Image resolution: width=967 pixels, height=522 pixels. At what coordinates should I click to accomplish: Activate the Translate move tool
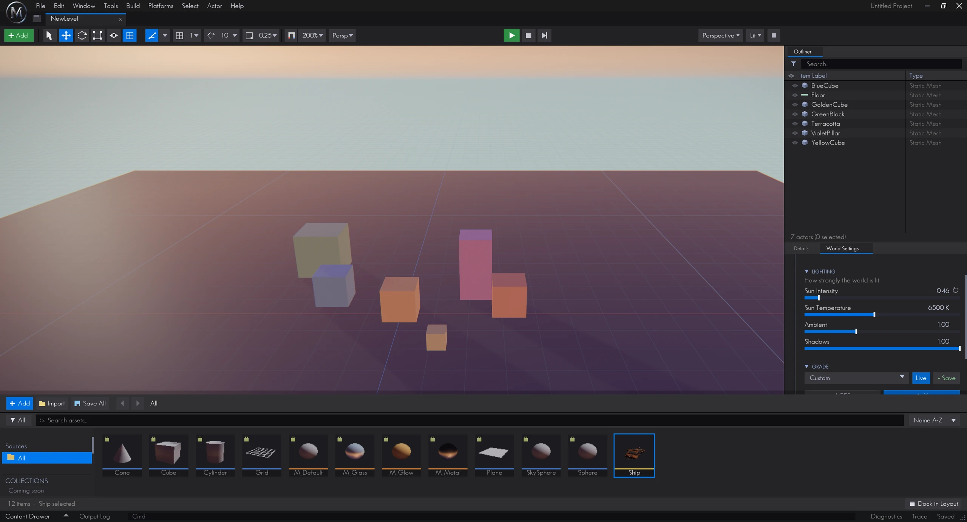pyautogui.click(x=66, y=35)
